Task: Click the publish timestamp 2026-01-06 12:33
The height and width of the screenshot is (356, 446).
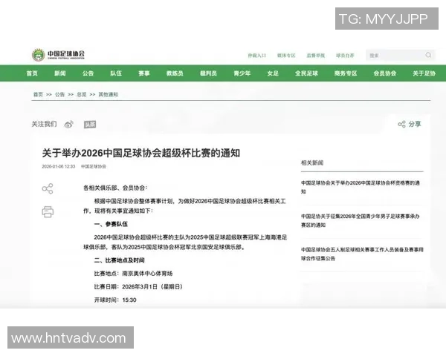Action: pos(58,166)
